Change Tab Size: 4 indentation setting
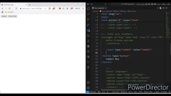 124,92
